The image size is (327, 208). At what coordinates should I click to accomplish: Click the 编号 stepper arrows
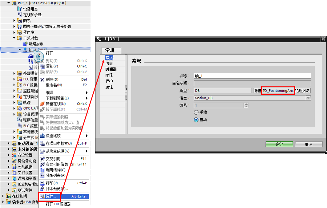[246, 105]
